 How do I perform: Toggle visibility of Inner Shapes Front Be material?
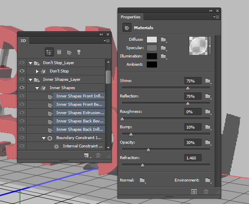click(x=22, y=104)
